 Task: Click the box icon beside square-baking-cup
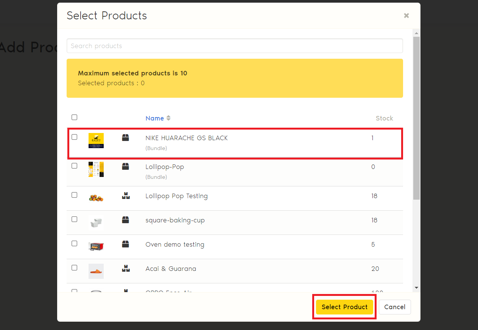click(126, 220)
